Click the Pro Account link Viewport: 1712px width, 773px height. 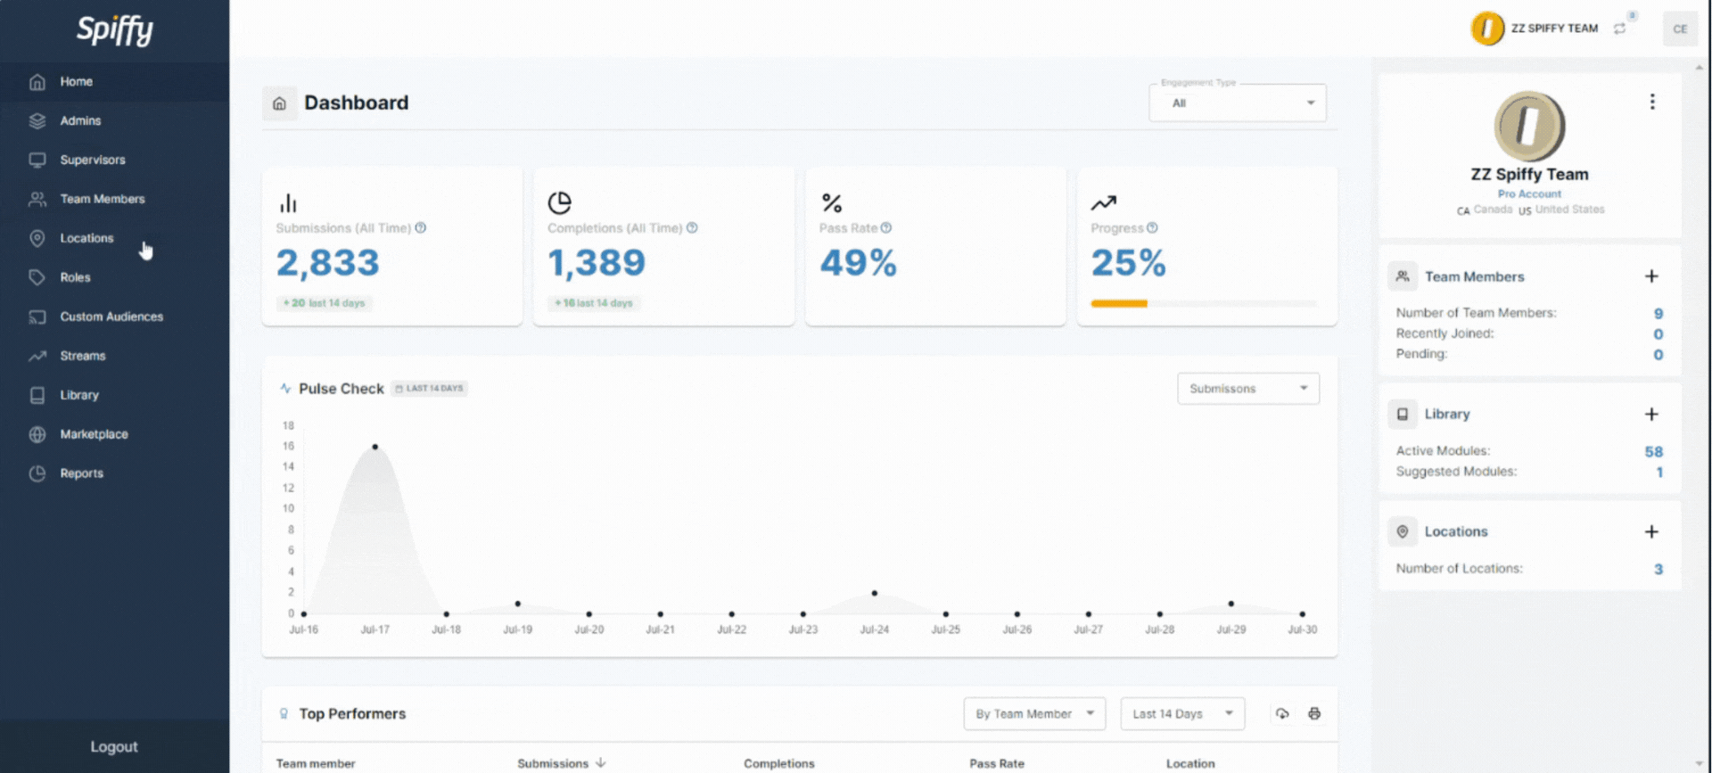pos(1528,193)
